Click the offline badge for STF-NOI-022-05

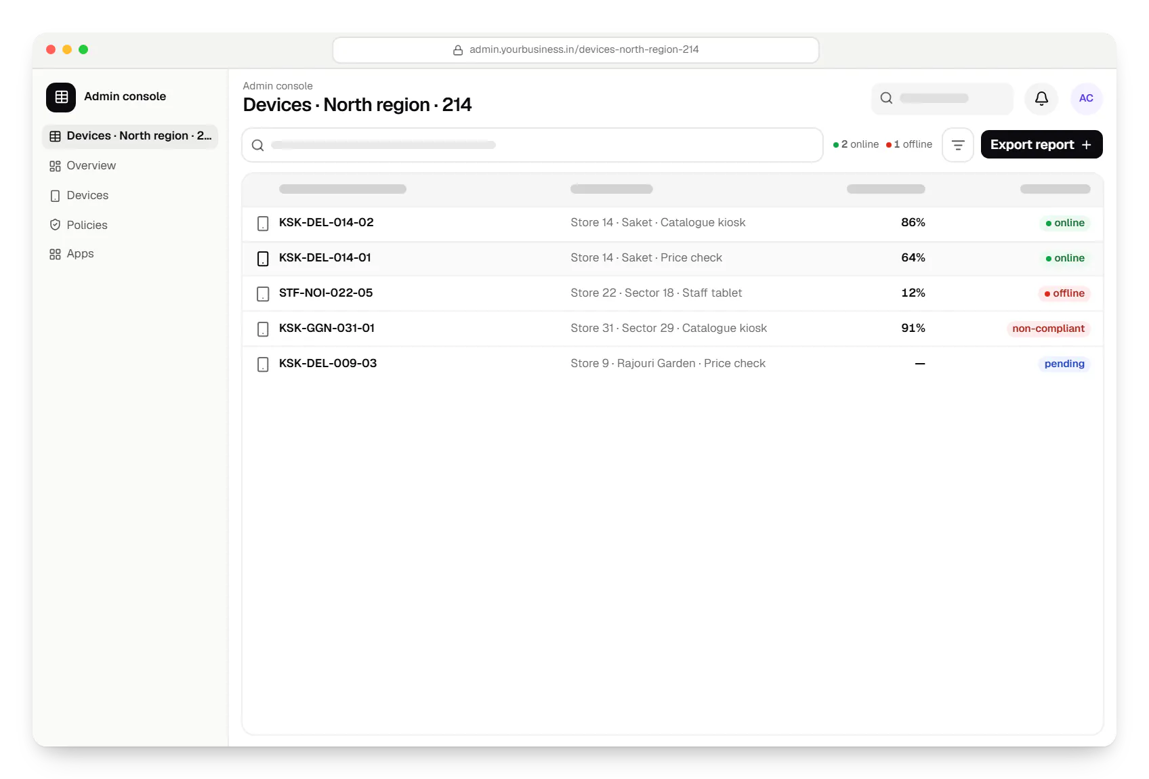1064,294
